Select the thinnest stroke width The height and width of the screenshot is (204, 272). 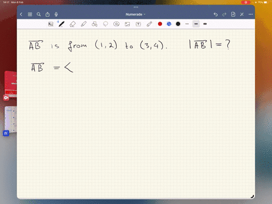pos(187,24)
